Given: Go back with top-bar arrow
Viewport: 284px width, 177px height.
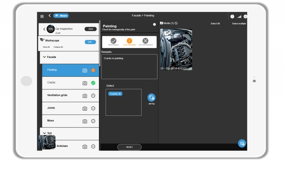Looking at the screenshot, I should 49,16.
